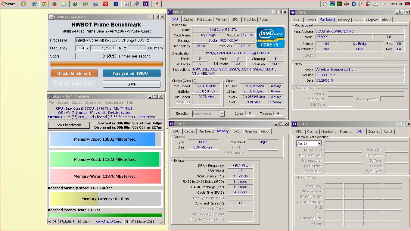
Task: Click the MaxxMEM² title bar icon
Action: [x=50, y=97]
